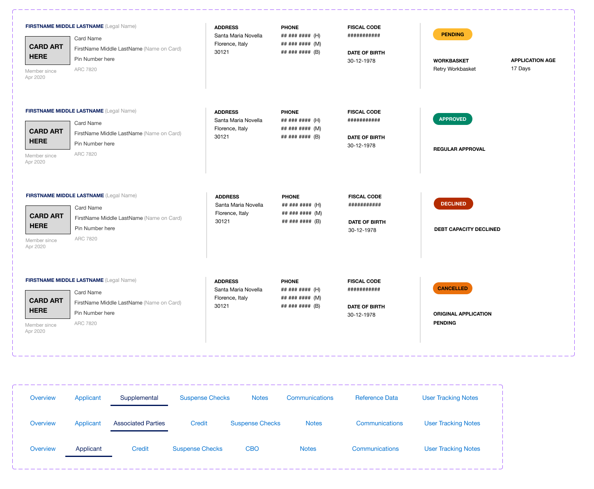This screenshot has width=594, height=489.
Task: Switch to the Reference Data tab
Action: pos(376,397)
